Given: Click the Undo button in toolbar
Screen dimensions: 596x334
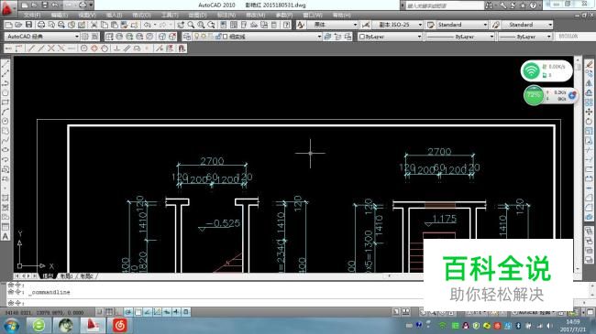Looking at the screenshot, I should click(148, 25).
